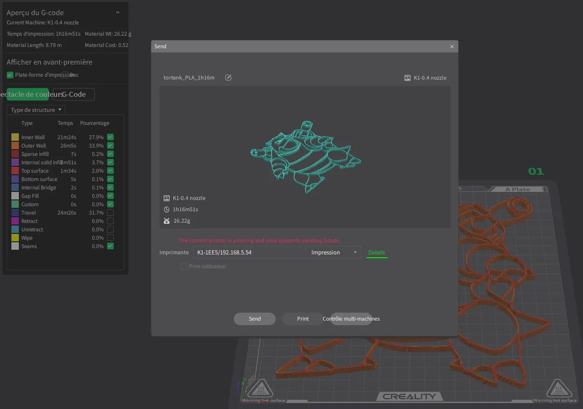The width and height of the screenshot is (583, 409).
Task: Open the Details link
Action: click(376, 253)
